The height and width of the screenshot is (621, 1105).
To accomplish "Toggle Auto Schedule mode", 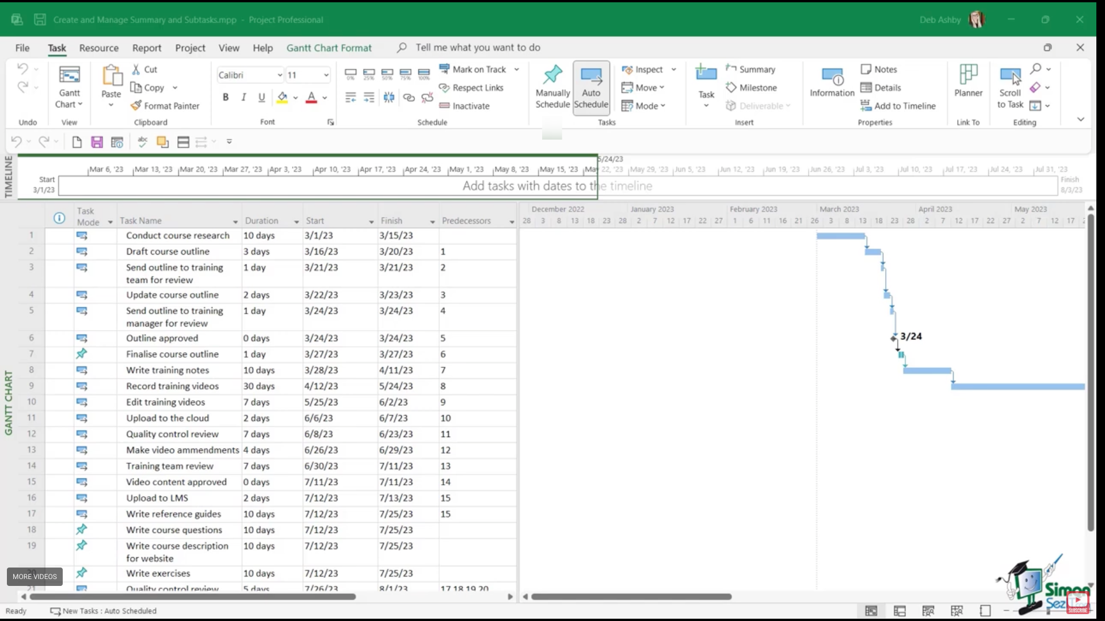I will pyautogui.click(x=591, y=86).
